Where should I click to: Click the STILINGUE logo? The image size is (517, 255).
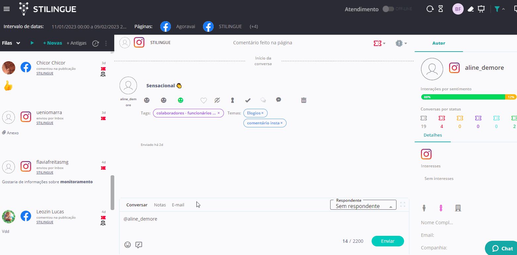48,9
